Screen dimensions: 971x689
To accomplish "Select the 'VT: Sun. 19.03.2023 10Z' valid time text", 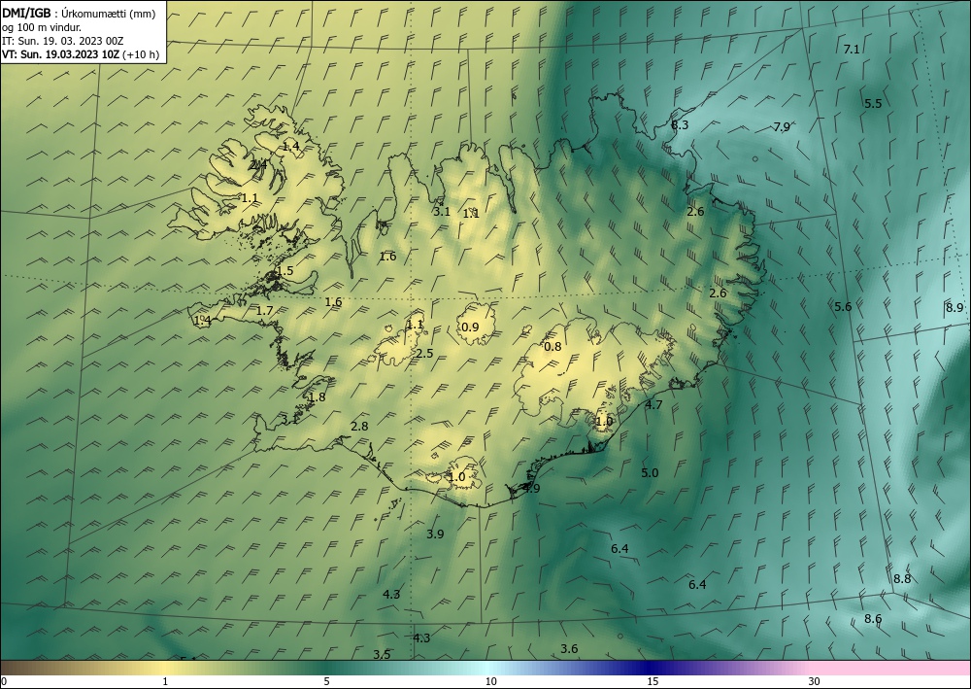I will [x=61, y=54].
